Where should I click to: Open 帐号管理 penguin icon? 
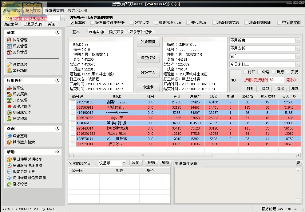(x=9, y=40)
